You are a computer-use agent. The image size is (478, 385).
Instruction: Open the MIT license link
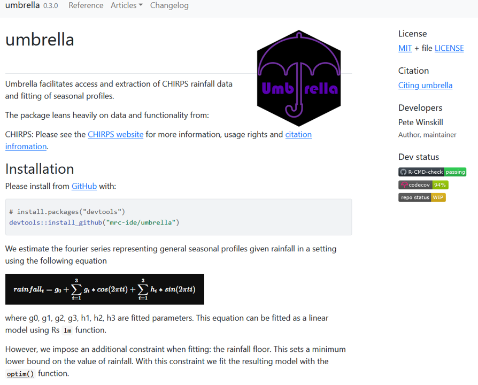pos(405,48)
